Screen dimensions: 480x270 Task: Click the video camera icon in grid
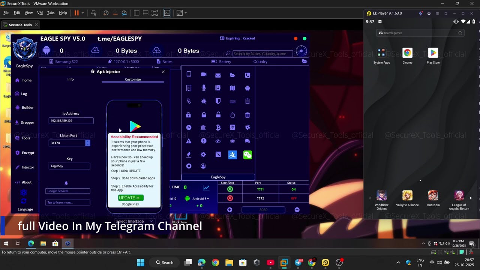204,75
